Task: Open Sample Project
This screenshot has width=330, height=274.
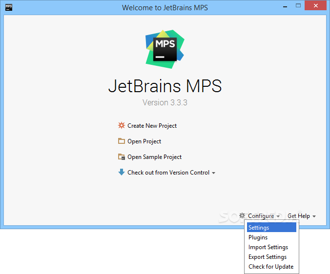Action: pyautogui.click(x=154, y=157)
